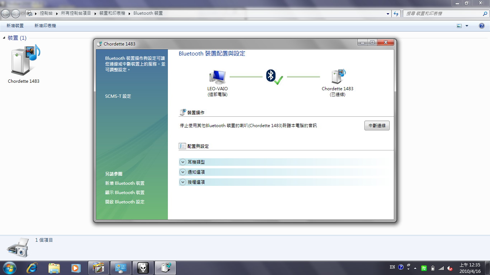Close the Chordette 1483 dialog
The image size is (490, 275).
[x=386, y=43]
